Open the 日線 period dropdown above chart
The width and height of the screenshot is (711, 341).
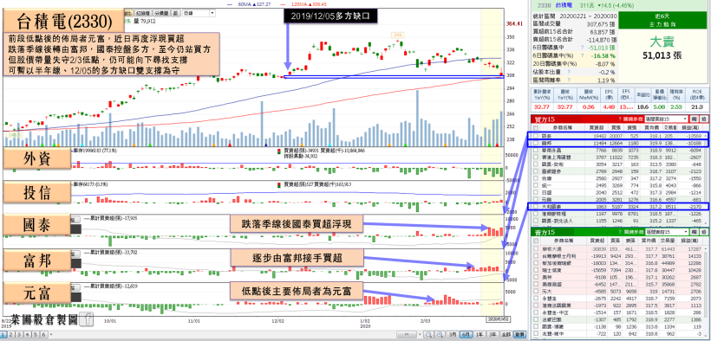pos(199,13)
